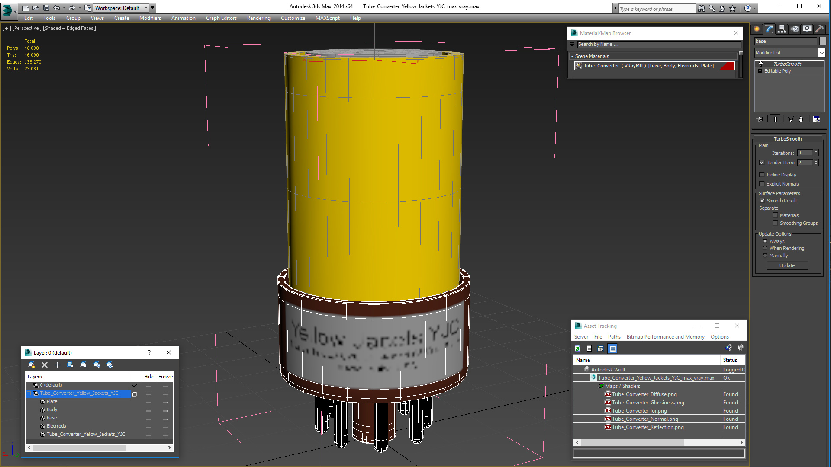
Task: Select highlighted objects and layers icon
Action: [x=71, y=365]
